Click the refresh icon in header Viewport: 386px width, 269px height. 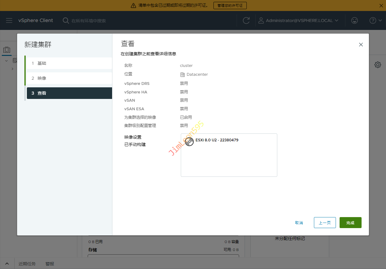click(246, 20)
